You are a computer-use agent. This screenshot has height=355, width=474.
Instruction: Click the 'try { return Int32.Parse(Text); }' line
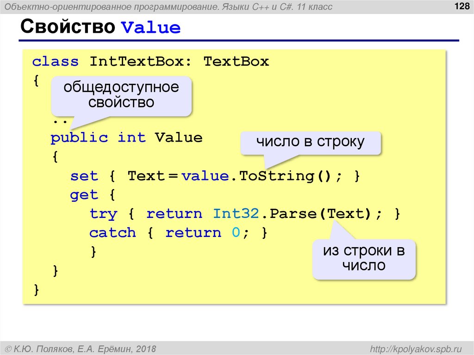click(x=245, y=214)
